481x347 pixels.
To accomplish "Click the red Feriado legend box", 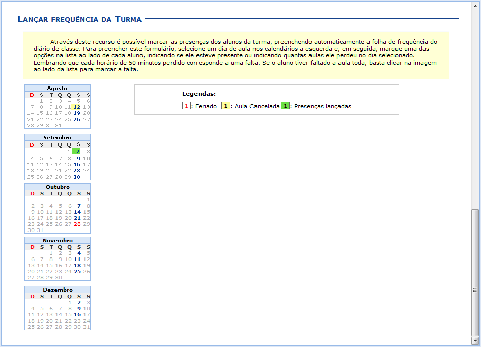I will coord(186,106).
